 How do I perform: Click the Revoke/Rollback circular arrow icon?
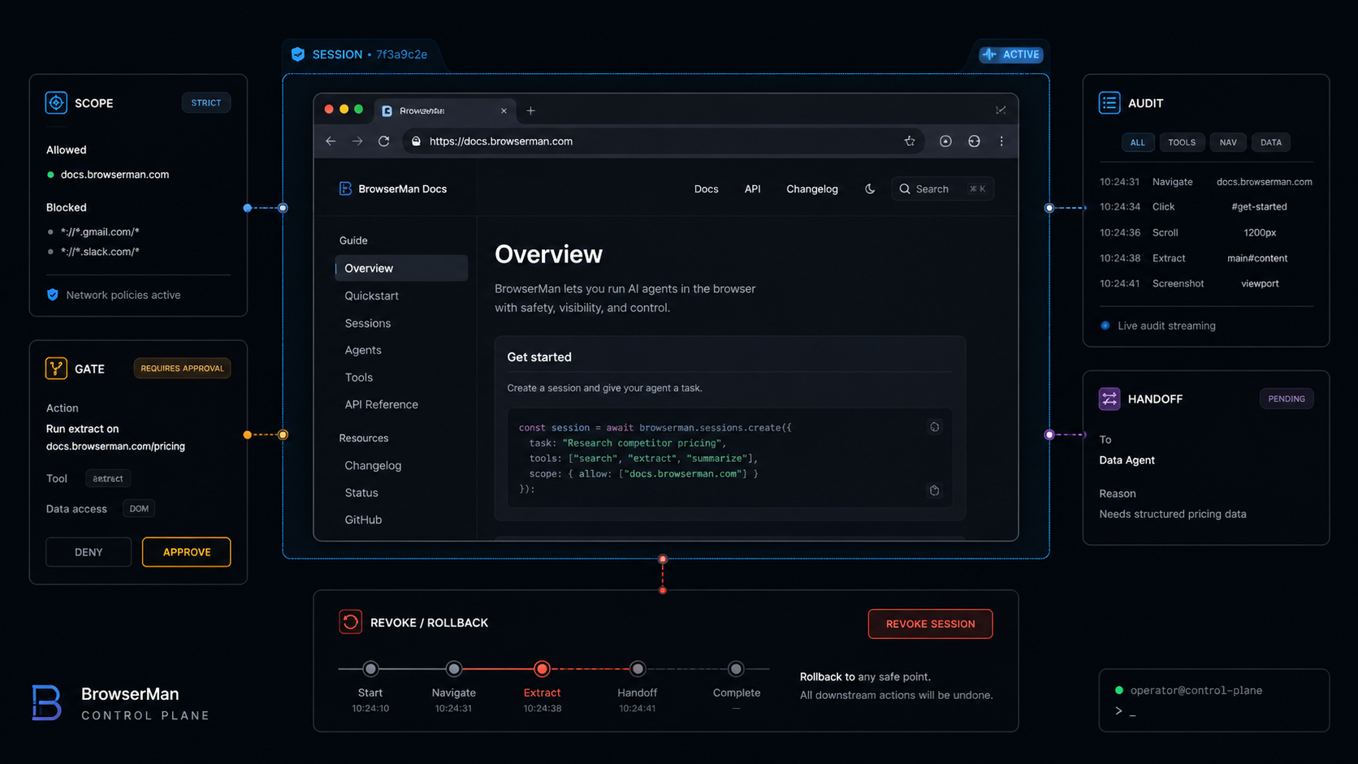[350, 623]
